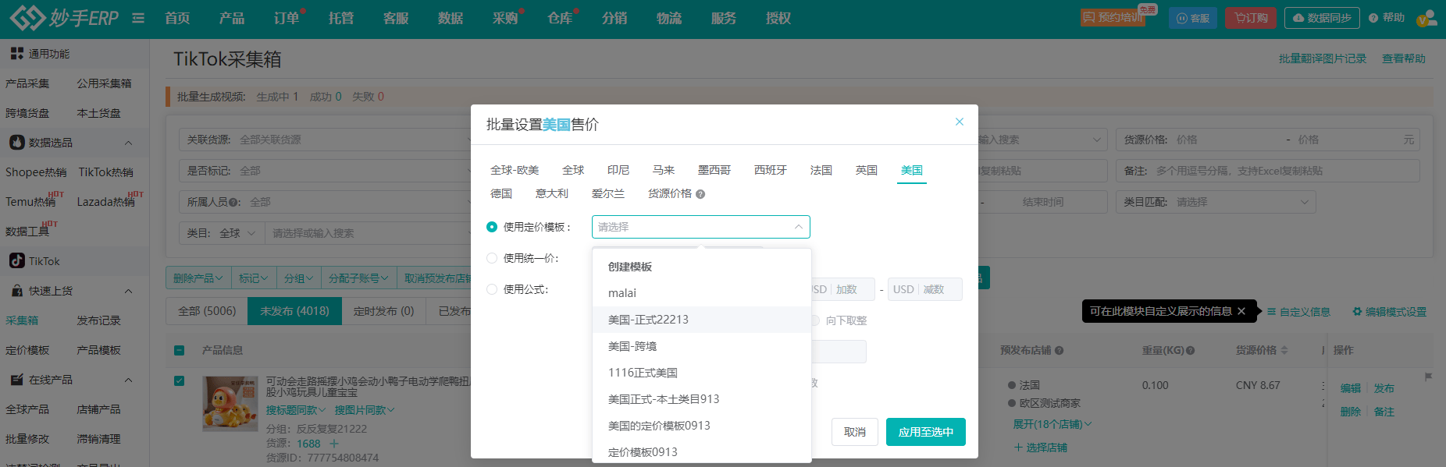
Task: Switch to the 意大利 tab in dialog
Action: [x=552, y=193]
